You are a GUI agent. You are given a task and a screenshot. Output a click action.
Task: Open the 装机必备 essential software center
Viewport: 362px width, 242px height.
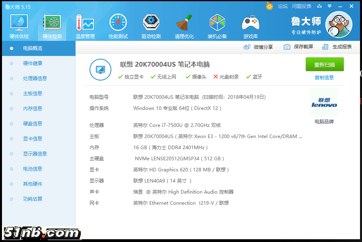(217, 25)
